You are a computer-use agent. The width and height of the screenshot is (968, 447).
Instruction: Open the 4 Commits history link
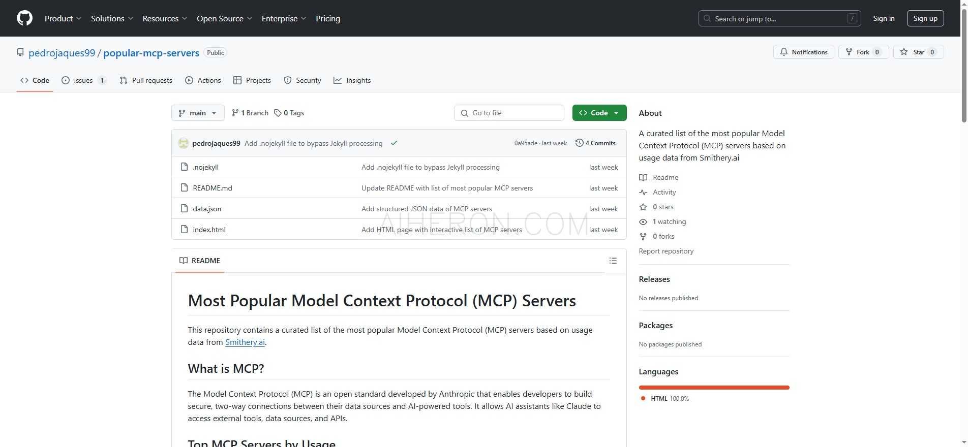595,143
